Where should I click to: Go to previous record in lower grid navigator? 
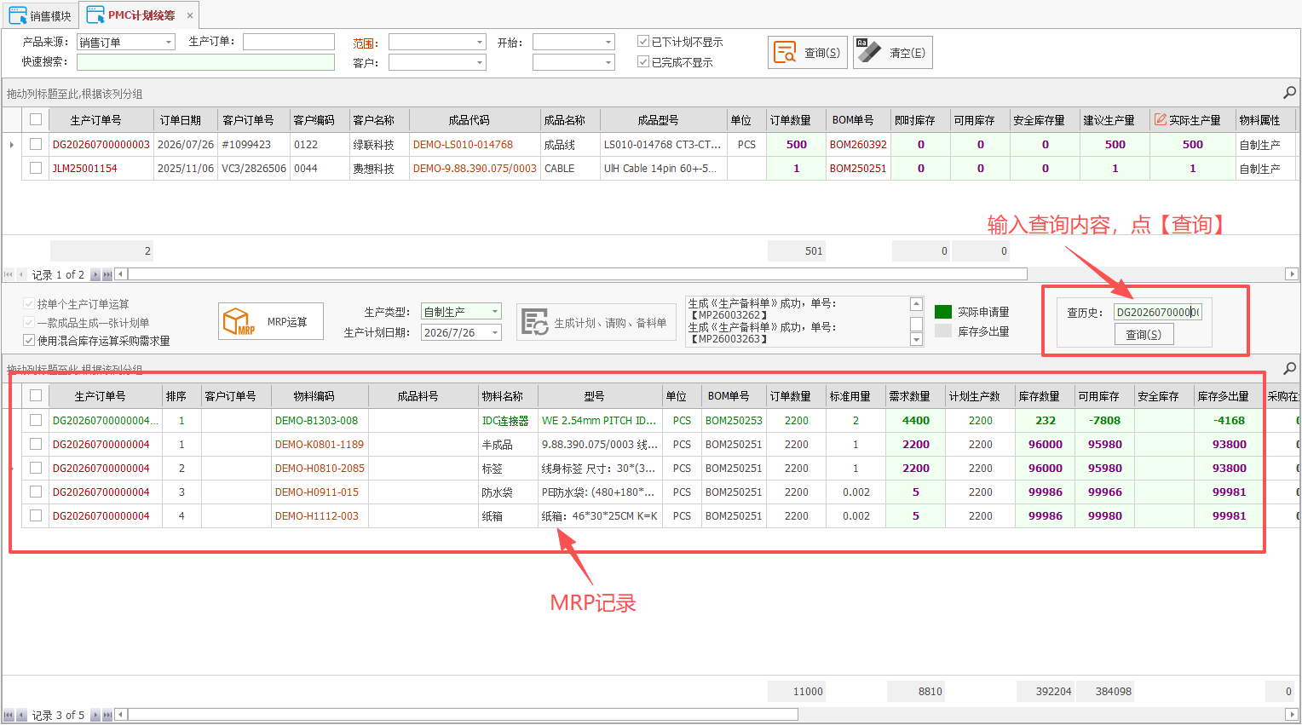21,715
